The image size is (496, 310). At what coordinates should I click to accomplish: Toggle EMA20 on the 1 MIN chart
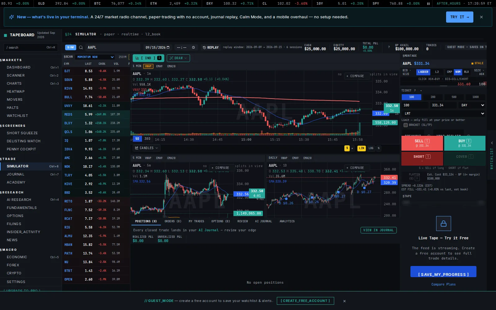tap(171, 66)
